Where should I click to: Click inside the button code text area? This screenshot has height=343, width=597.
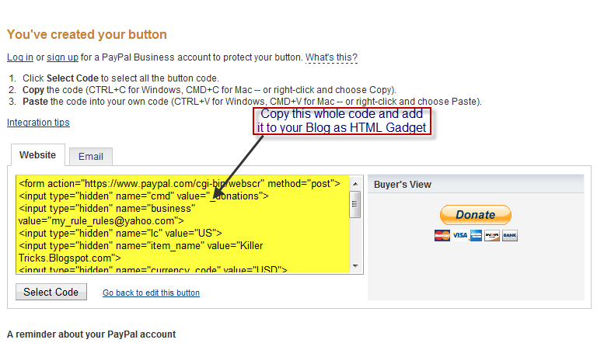183,224
